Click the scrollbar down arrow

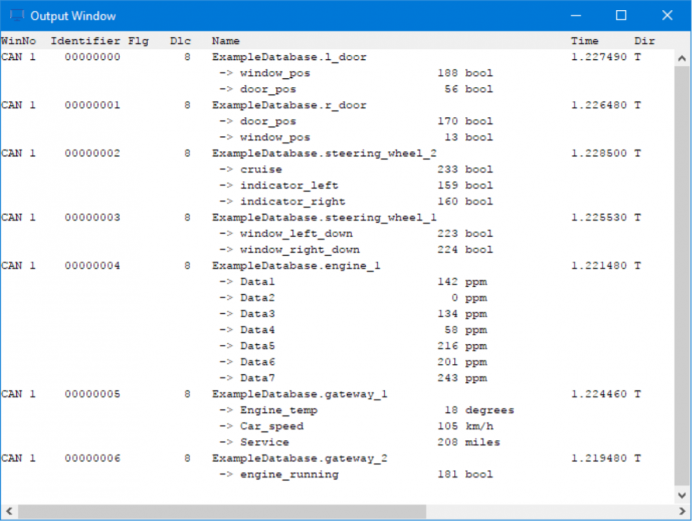coord(682,495)
